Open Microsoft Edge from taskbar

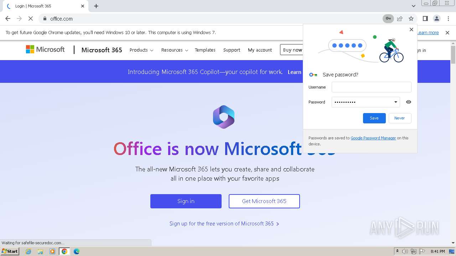(77, 251)
